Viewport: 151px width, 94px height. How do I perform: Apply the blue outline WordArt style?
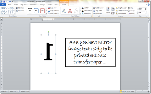[64, 11]
